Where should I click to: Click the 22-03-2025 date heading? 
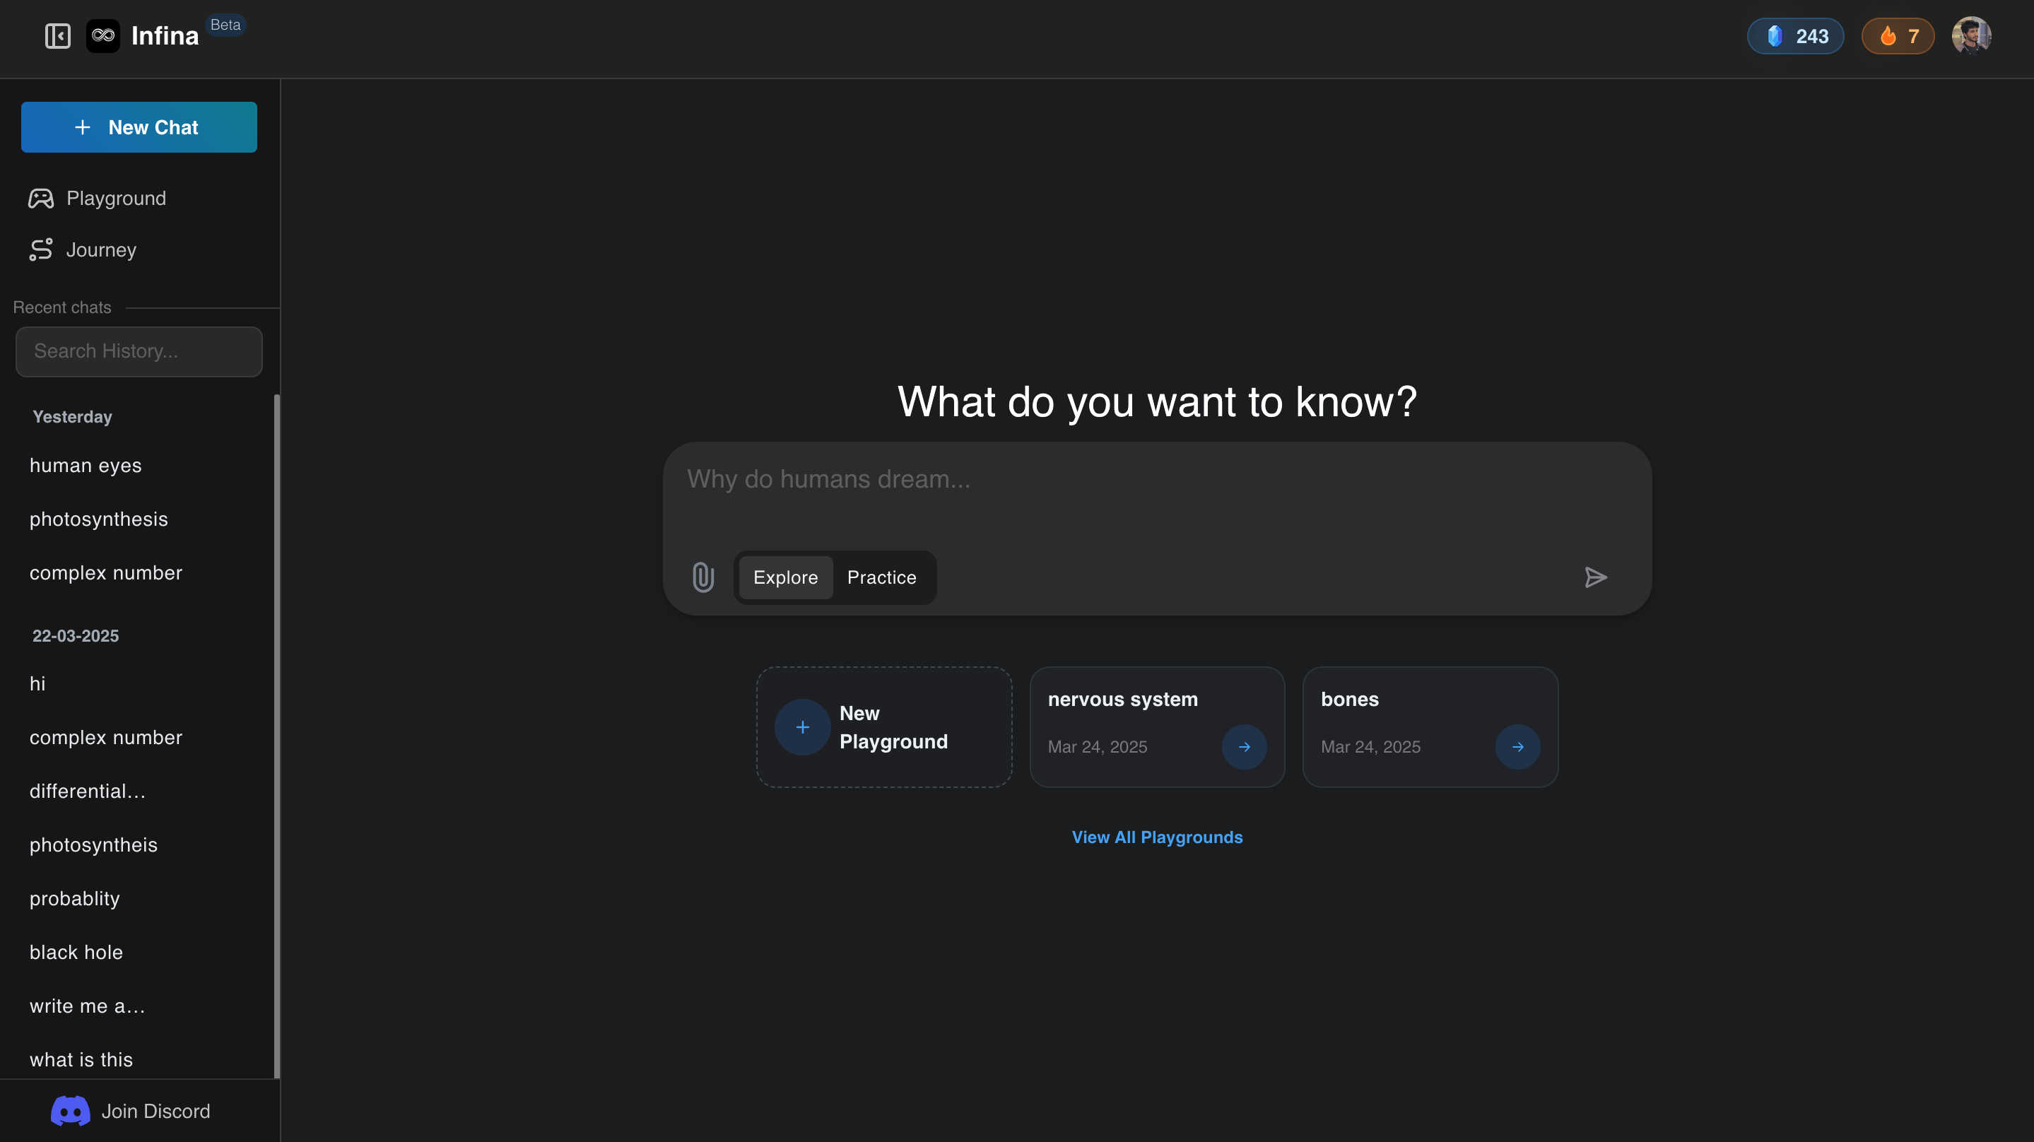(76, 636)
